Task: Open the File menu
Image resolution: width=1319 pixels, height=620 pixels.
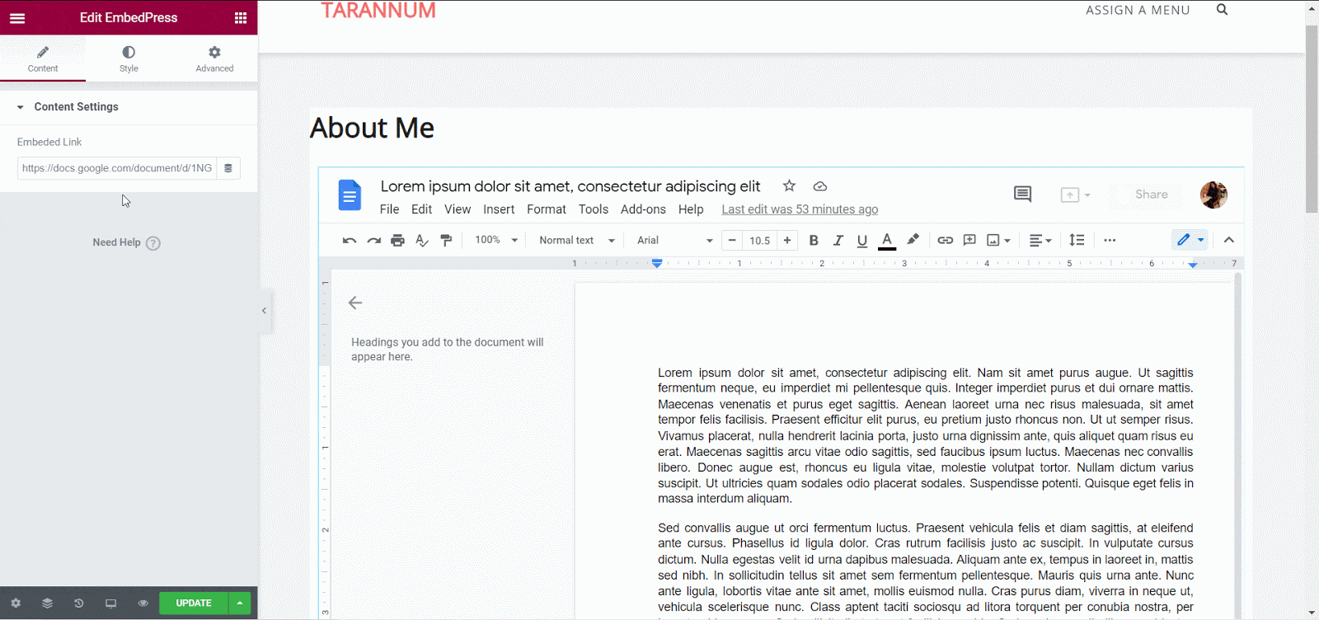Action: [x=389, y=209]
